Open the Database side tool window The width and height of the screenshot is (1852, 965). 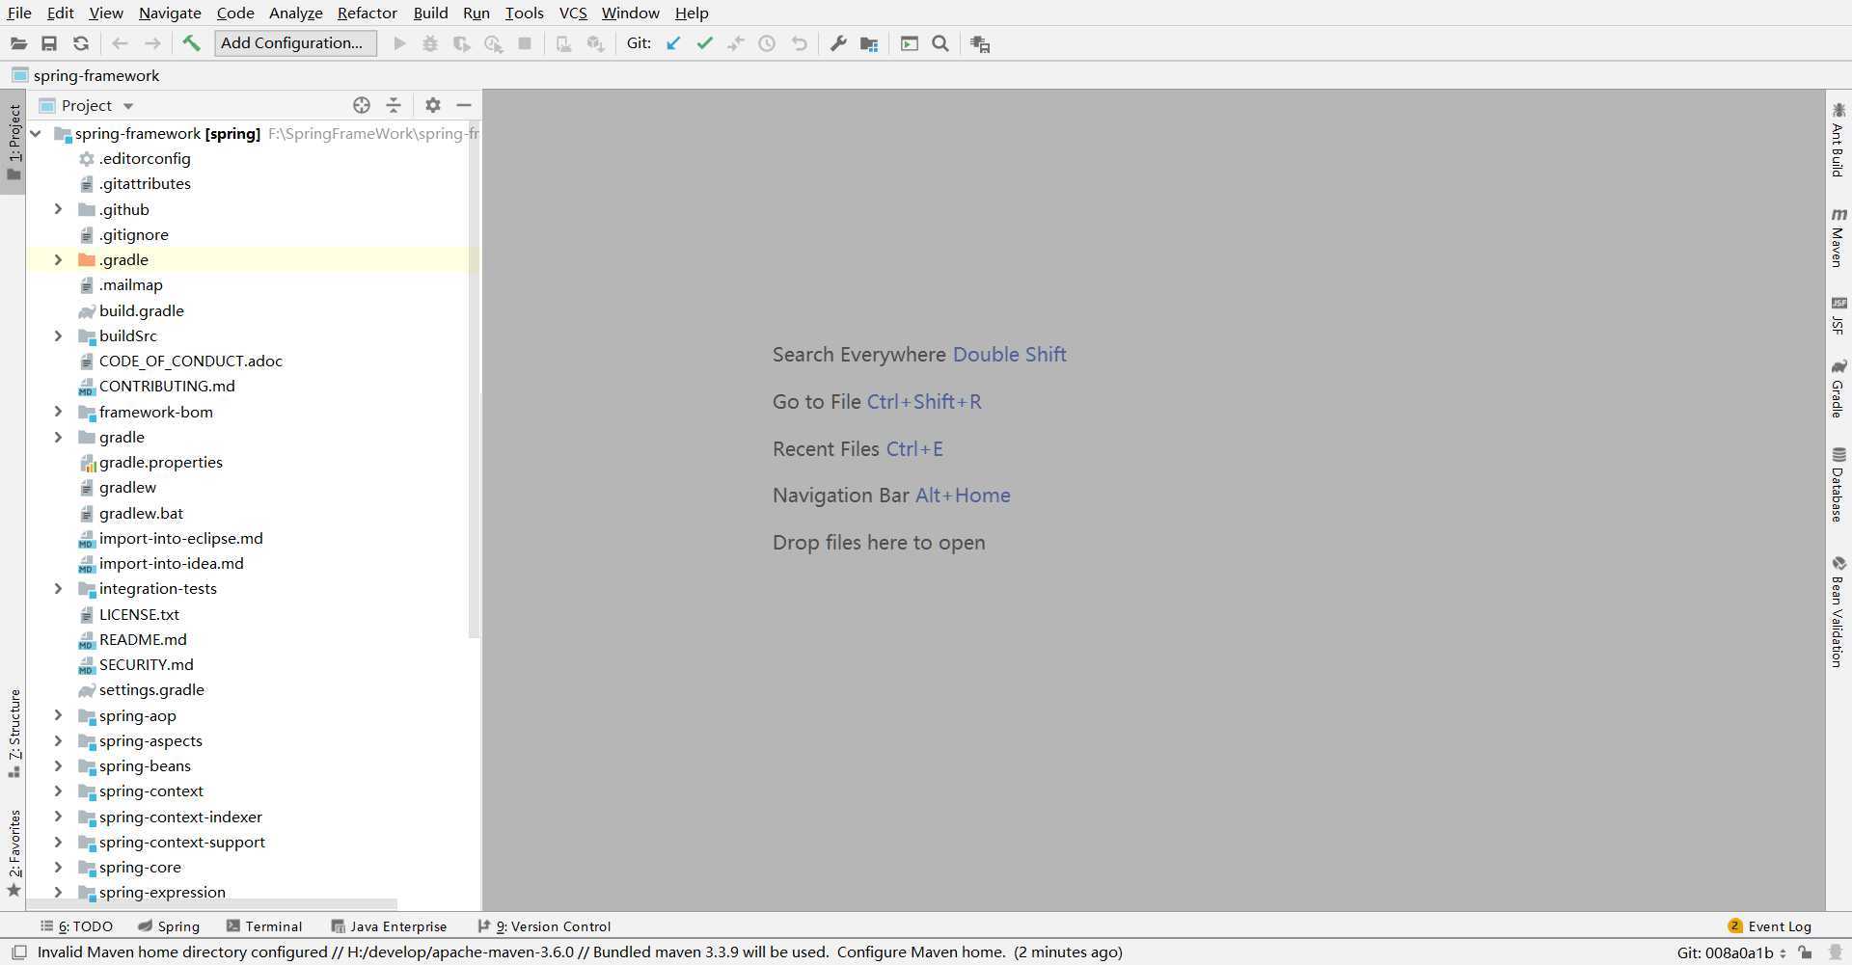click(1838, 485)
